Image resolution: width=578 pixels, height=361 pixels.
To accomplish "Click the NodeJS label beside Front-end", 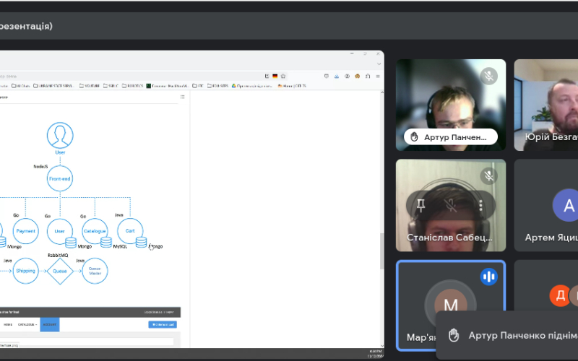I will [x=40, y=167].
